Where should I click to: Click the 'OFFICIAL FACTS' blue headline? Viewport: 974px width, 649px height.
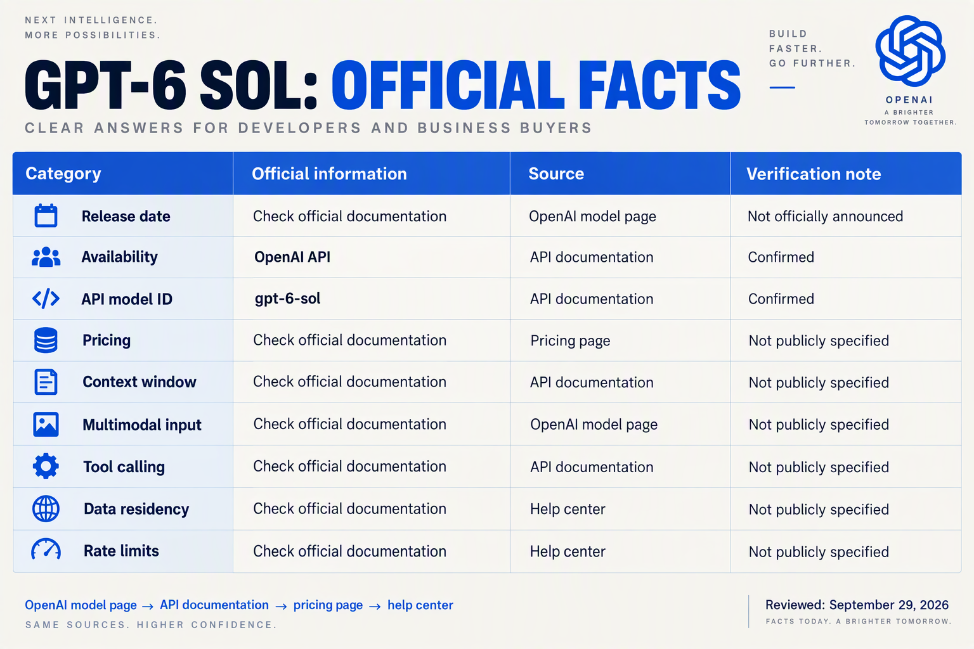[536, 85]
